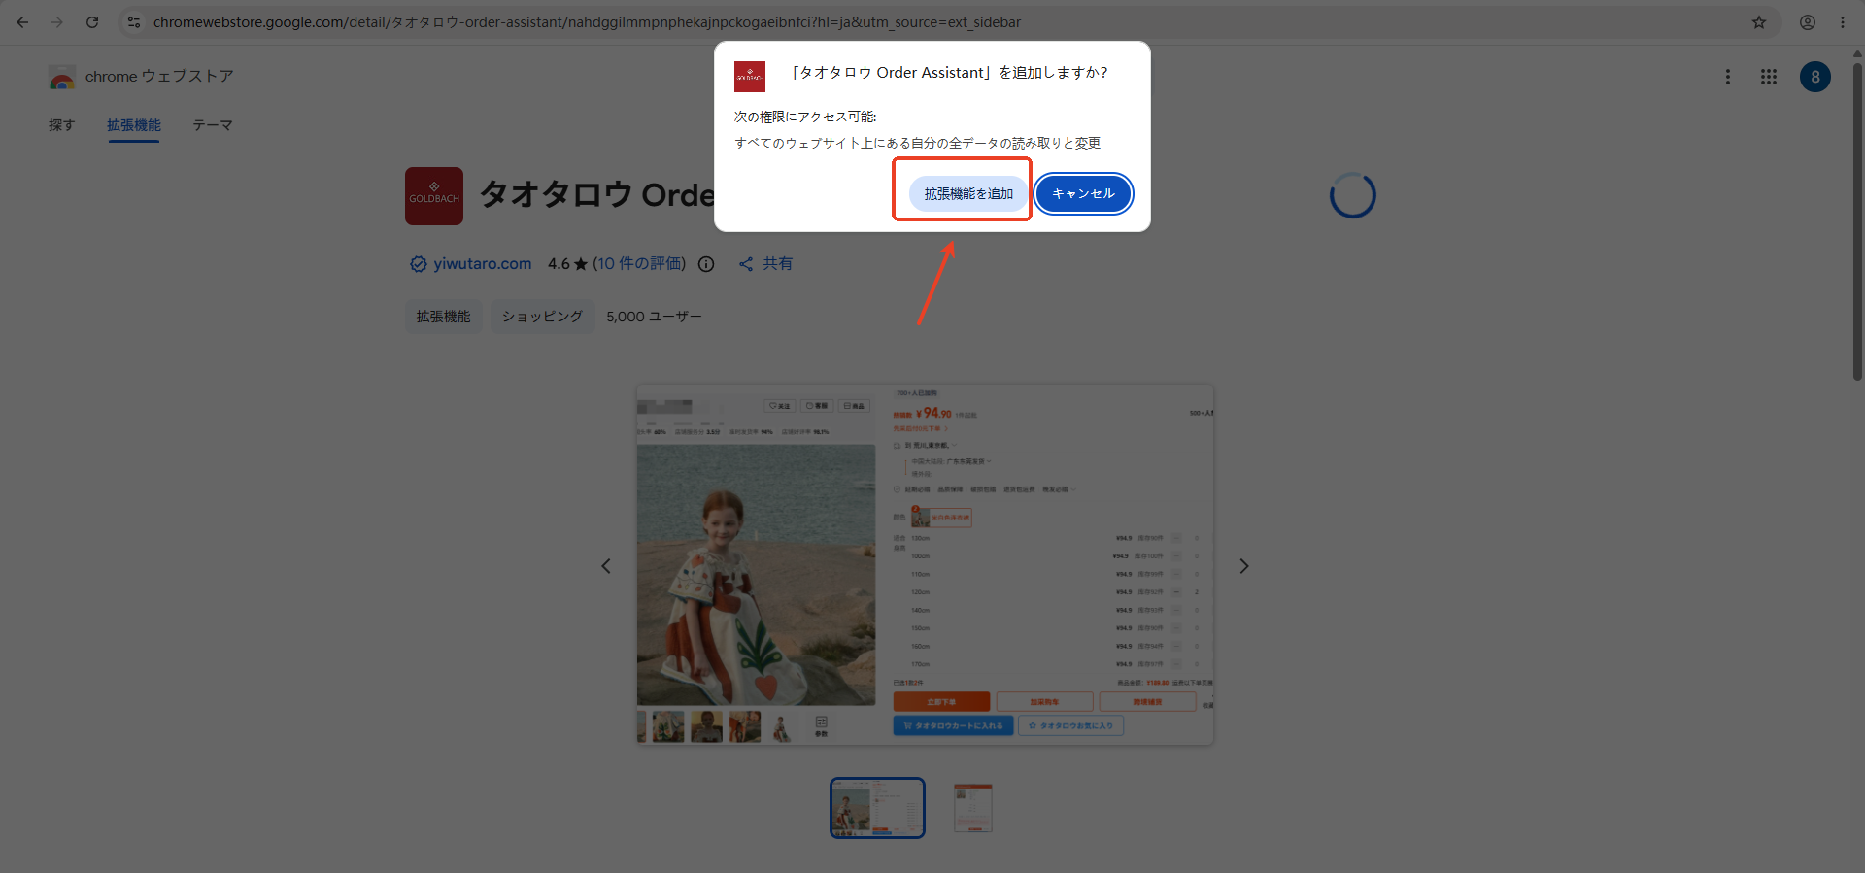This screenshot has height=873, width=1865.
Task: Click the page vertical scrollbar
Action: point(1857,223)
